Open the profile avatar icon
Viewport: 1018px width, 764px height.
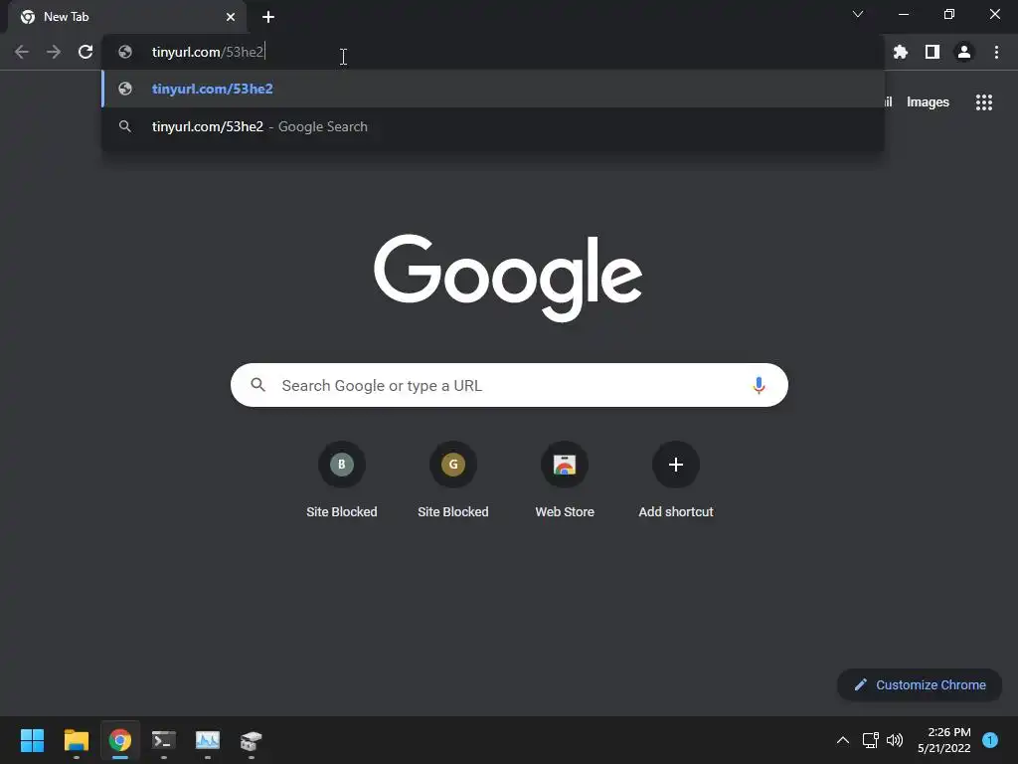click(964, 52)
